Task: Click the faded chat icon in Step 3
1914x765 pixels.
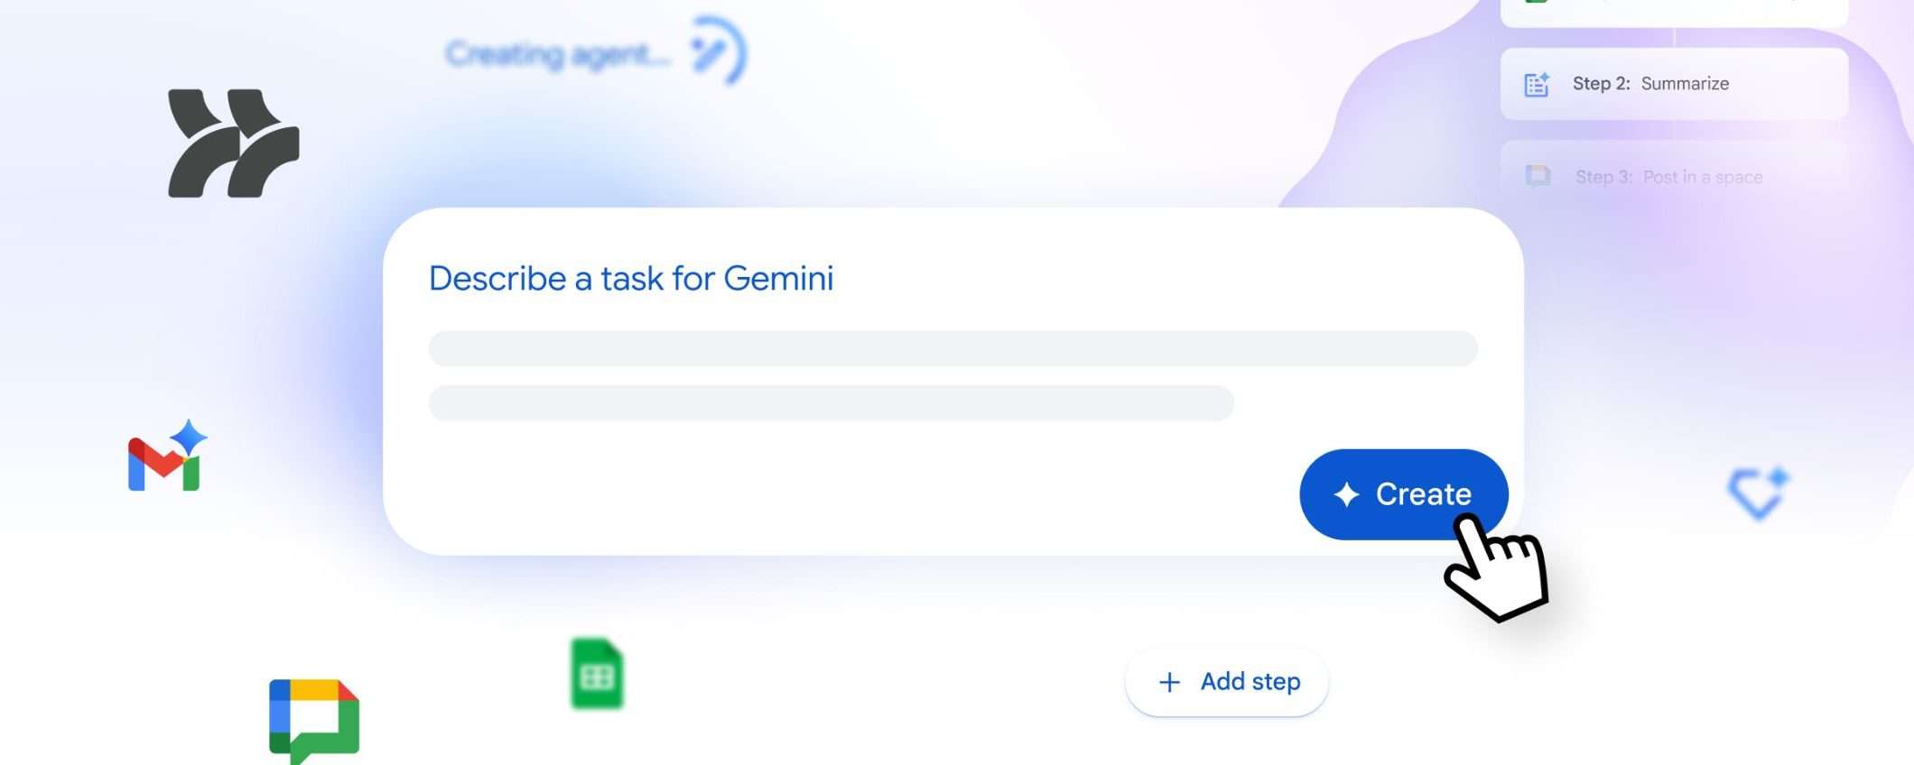Action: (1538, 176)
